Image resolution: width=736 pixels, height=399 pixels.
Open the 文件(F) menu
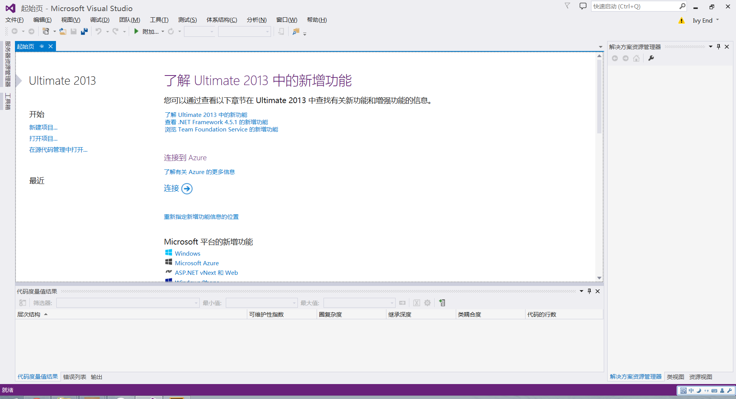tap(15, 20)
